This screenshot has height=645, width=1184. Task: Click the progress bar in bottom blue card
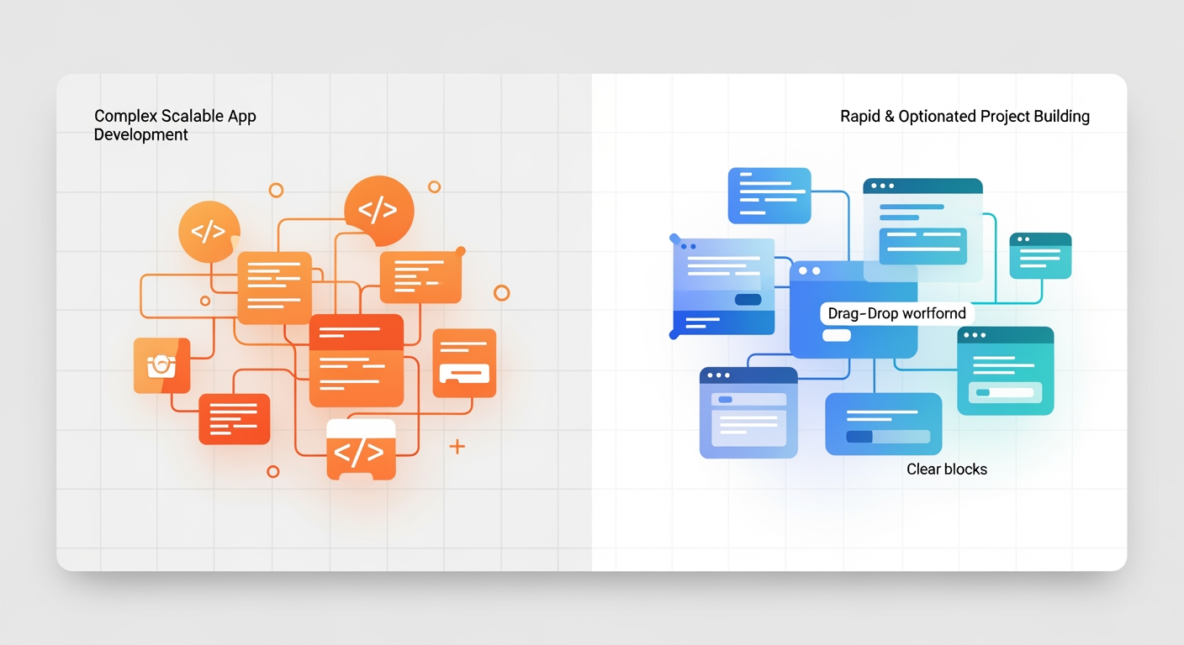(x=887, y=437)
